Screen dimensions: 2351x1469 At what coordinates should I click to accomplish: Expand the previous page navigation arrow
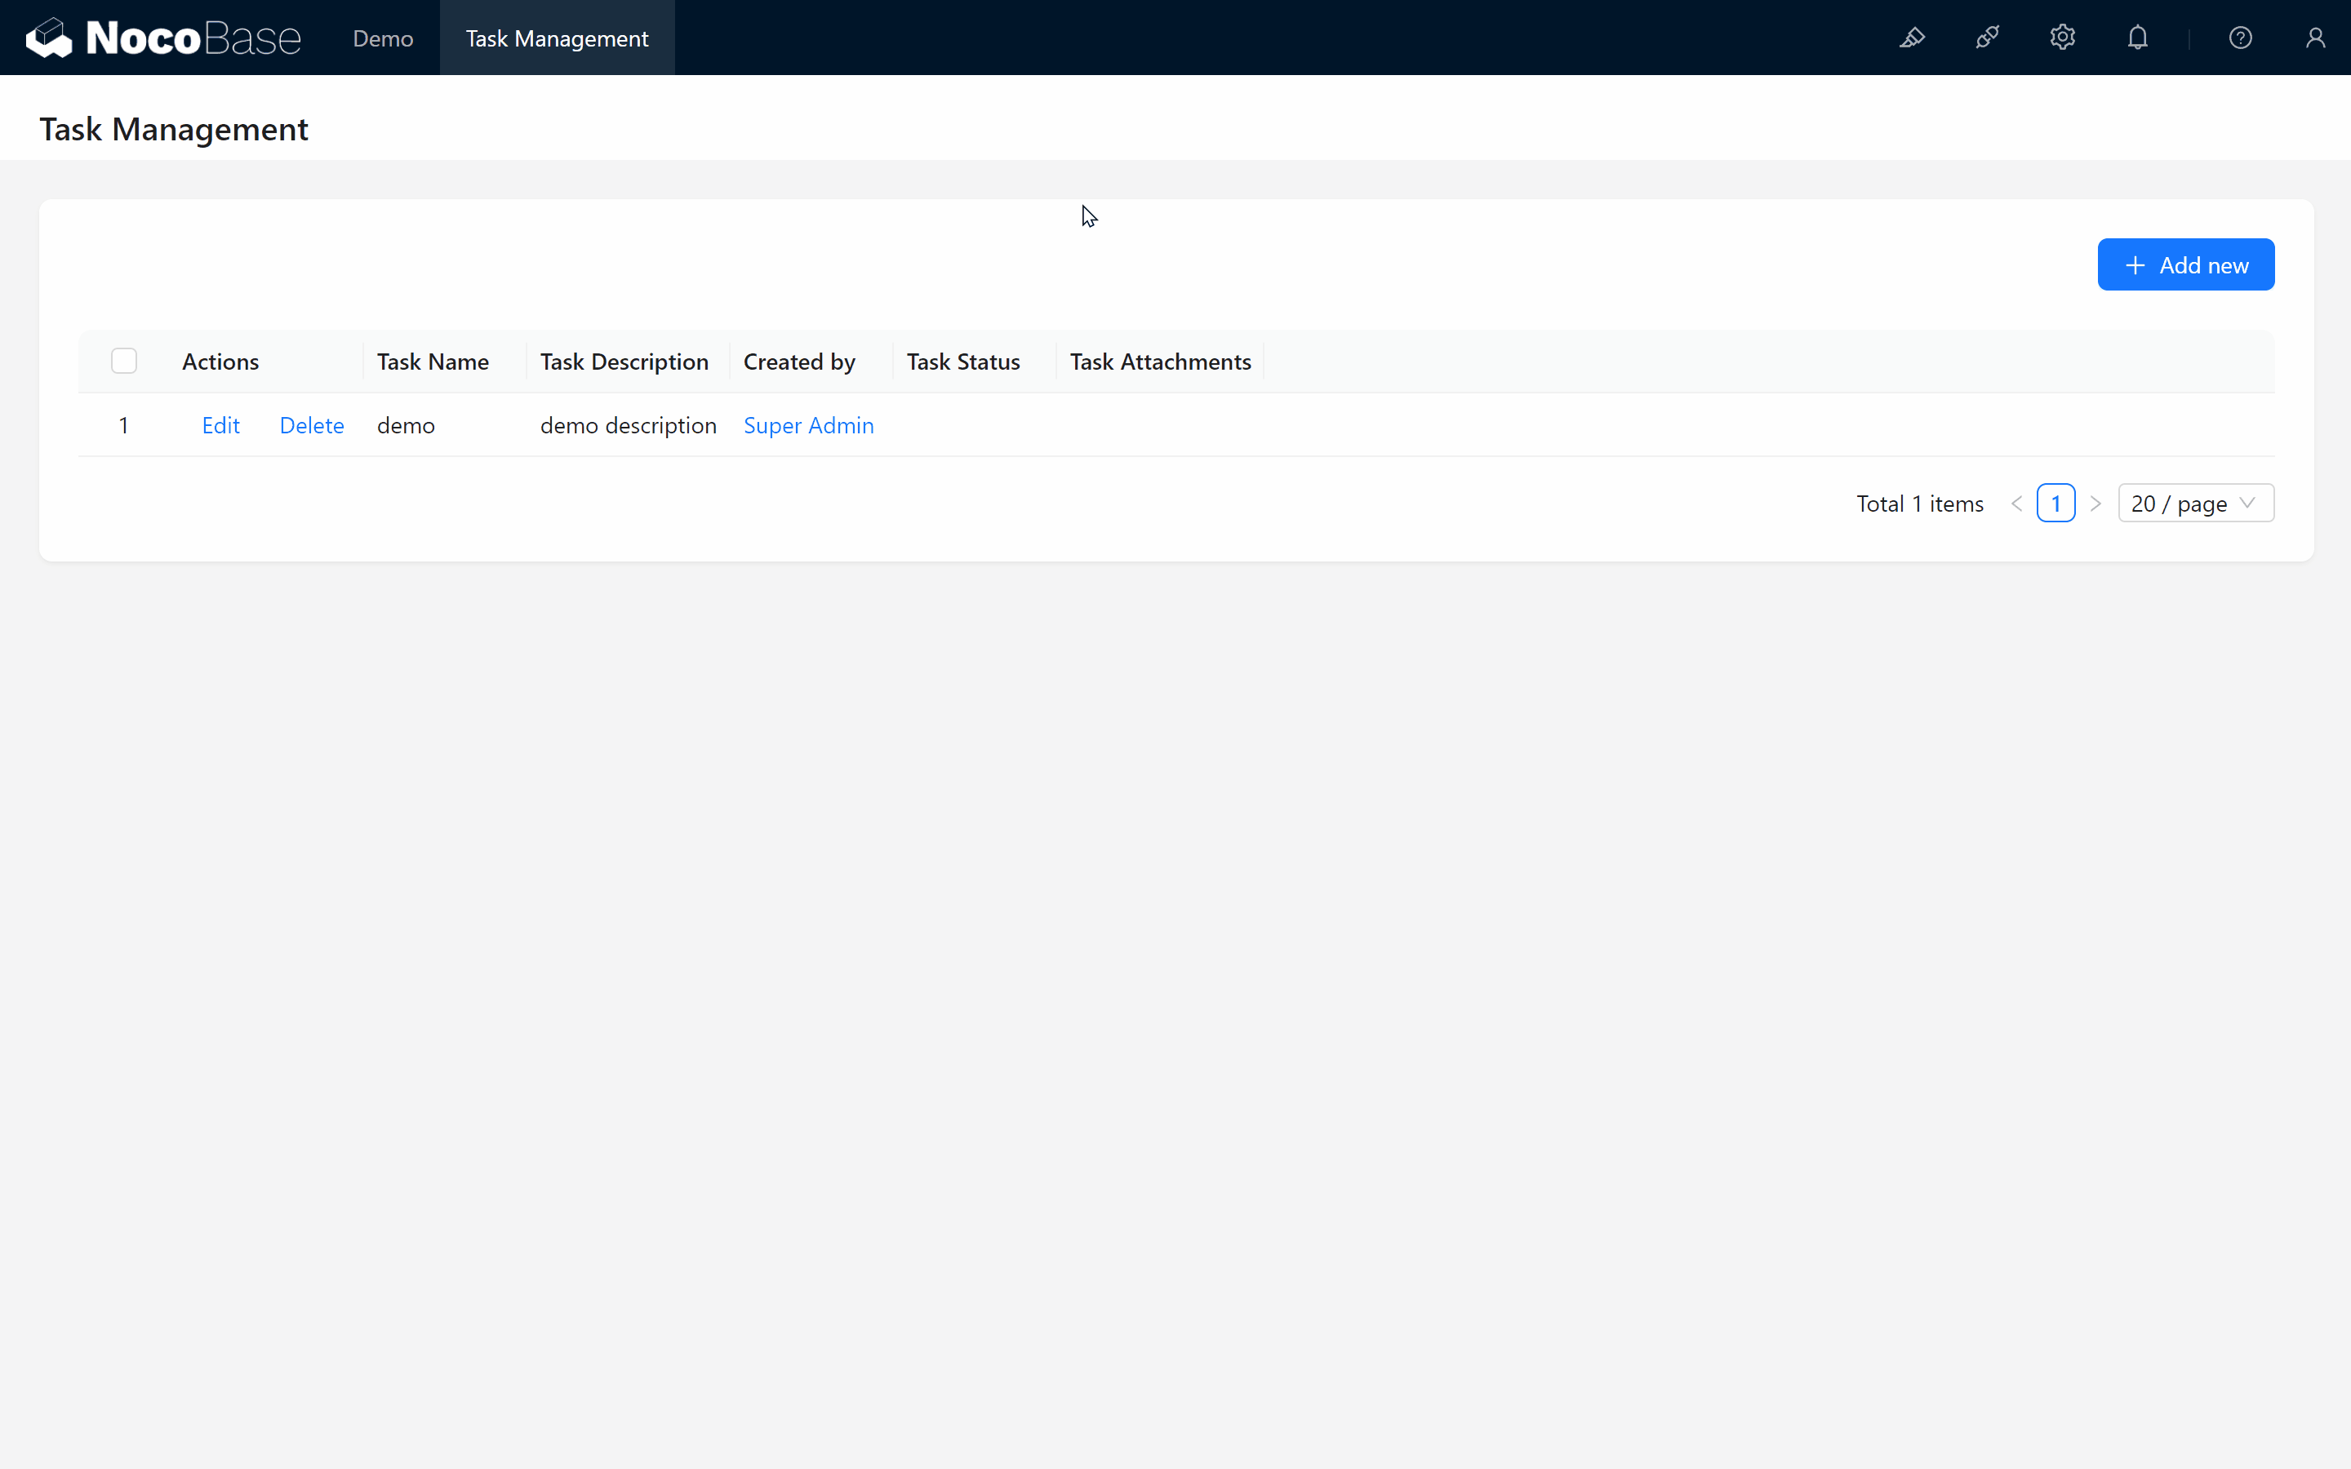tap(2018, 503)
